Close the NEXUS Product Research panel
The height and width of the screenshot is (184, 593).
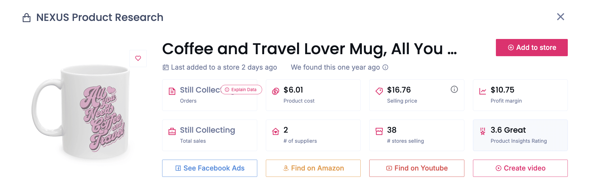tap(560, 17)
